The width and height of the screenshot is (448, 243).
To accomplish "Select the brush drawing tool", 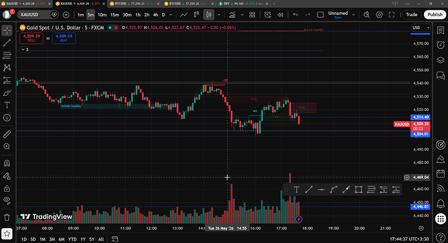I will [x=7, y=93].
